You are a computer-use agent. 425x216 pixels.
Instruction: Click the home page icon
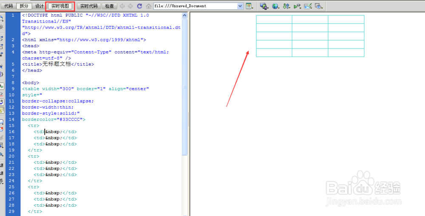click(148, 6)
